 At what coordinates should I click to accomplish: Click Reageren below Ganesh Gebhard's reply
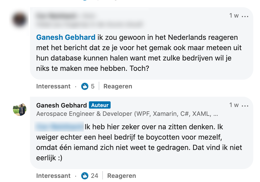(x=121, y=176)
